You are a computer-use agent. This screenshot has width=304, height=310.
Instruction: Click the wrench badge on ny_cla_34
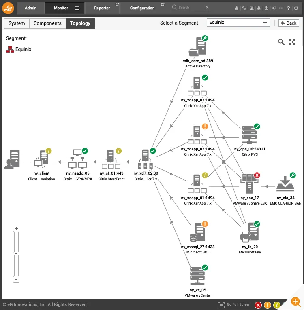(293, 175)
